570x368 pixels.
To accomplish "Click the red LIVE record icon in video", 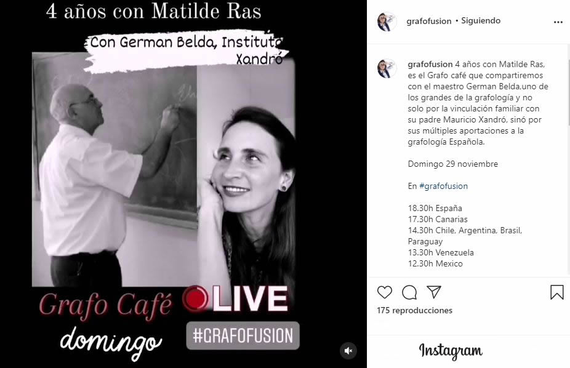I will [196, 298].
